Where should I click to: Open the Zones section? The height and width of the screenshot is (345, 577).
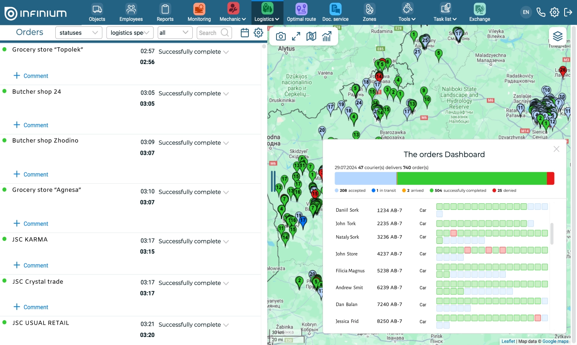[369, 9]
